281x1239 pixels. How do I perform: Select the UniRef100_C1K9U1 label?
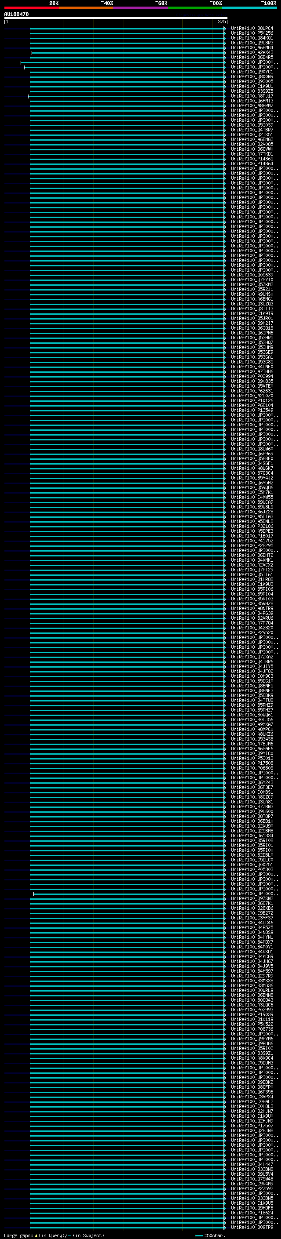click(252, 86)
